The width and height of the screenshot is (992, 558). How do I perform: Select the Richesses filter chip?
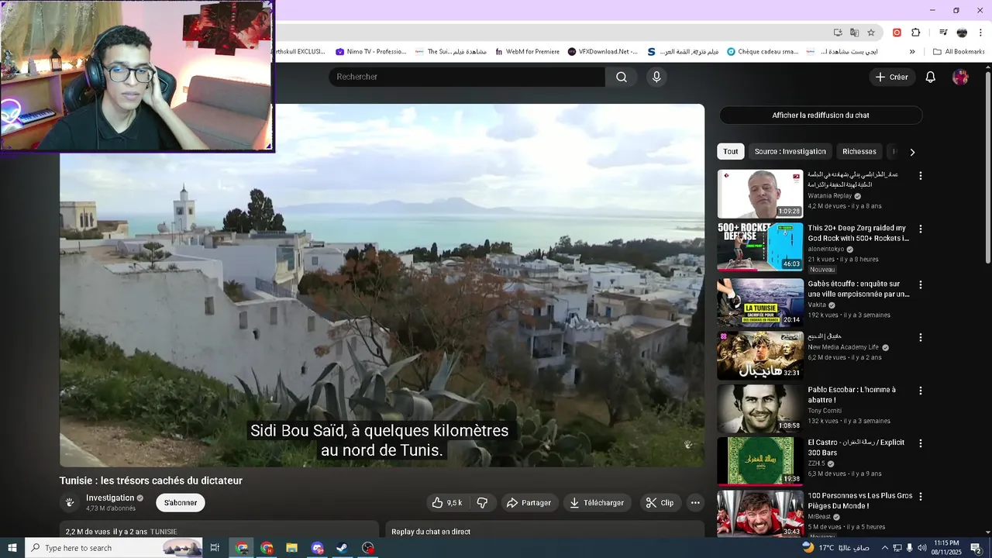pos(859,152)
